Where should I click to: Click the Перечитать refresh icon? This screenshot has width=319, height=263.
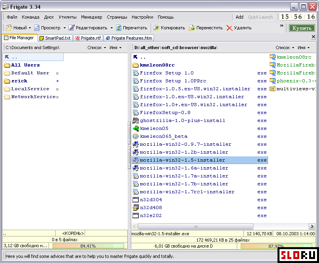(x=119, y=28)
